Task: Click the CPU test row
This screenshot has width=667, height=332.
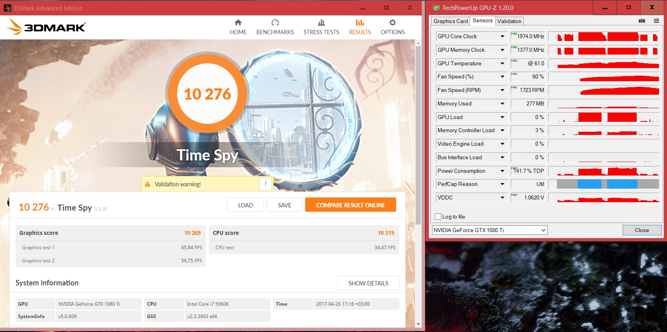Action: pyautogui.click(x=304, y=247)
